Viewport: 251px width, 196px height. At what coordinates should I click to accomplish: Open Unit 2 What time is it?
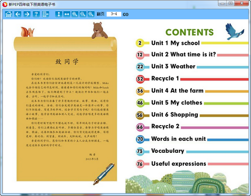pos(184,54)
